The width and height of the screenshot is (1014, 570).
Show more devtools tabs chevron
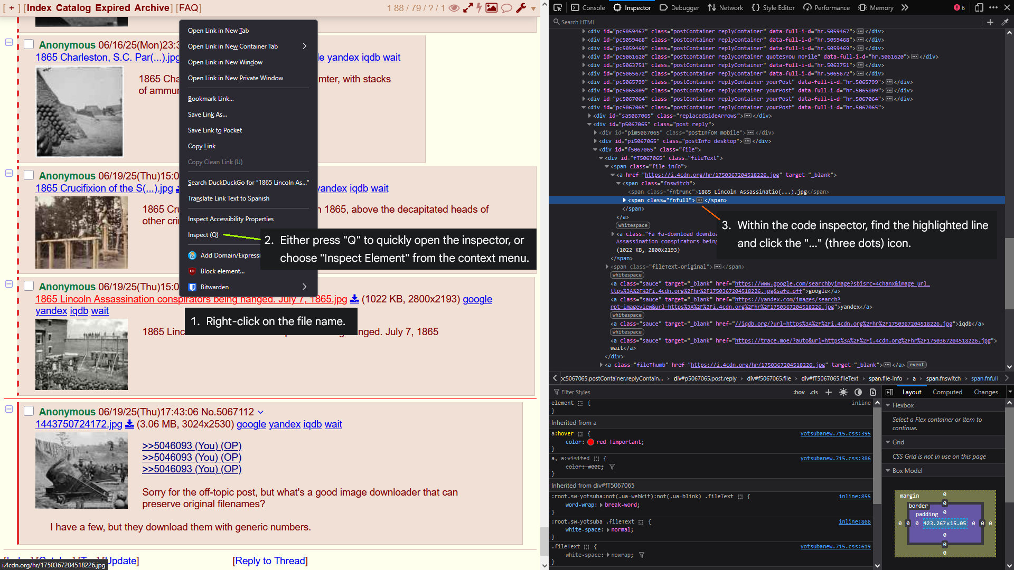[905, 7]
